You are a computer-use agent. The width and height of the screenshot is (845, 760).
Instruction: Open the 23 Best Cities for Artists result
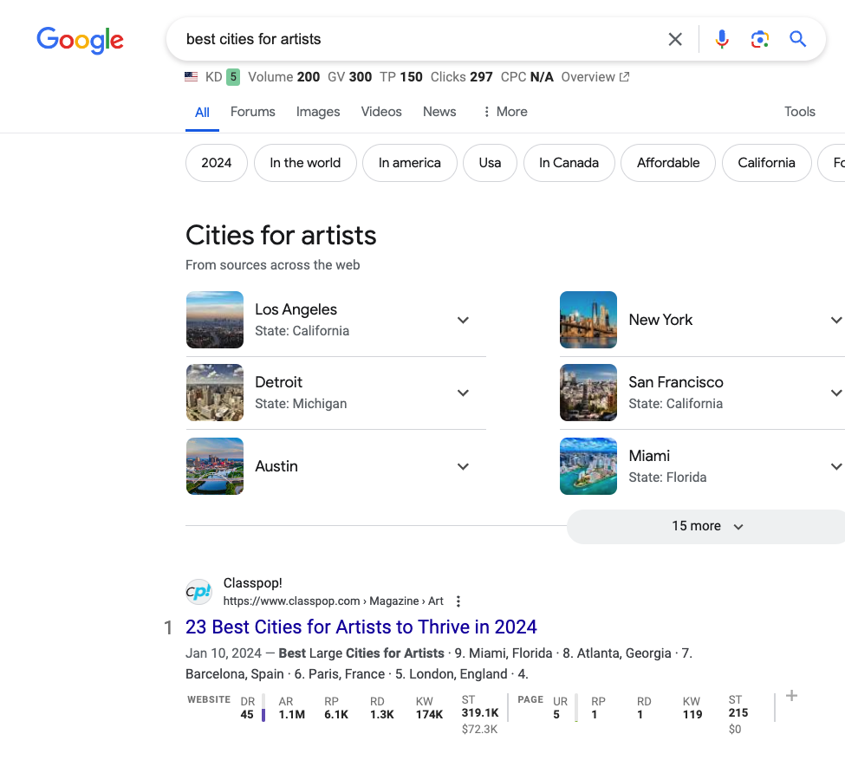361,626
